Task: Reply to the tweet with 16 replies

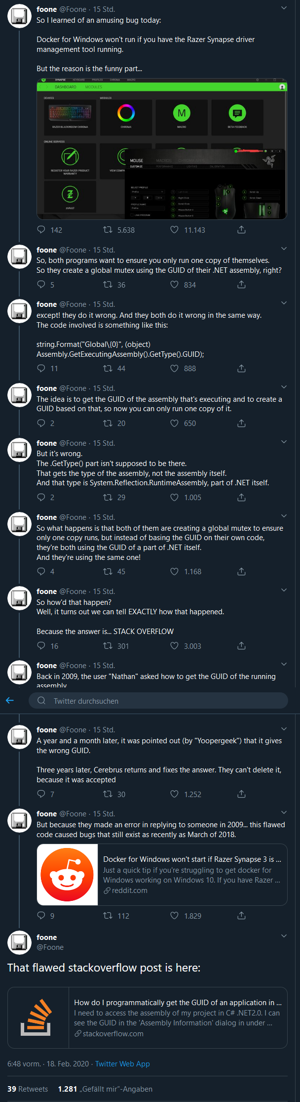Action: coord(41,646)
